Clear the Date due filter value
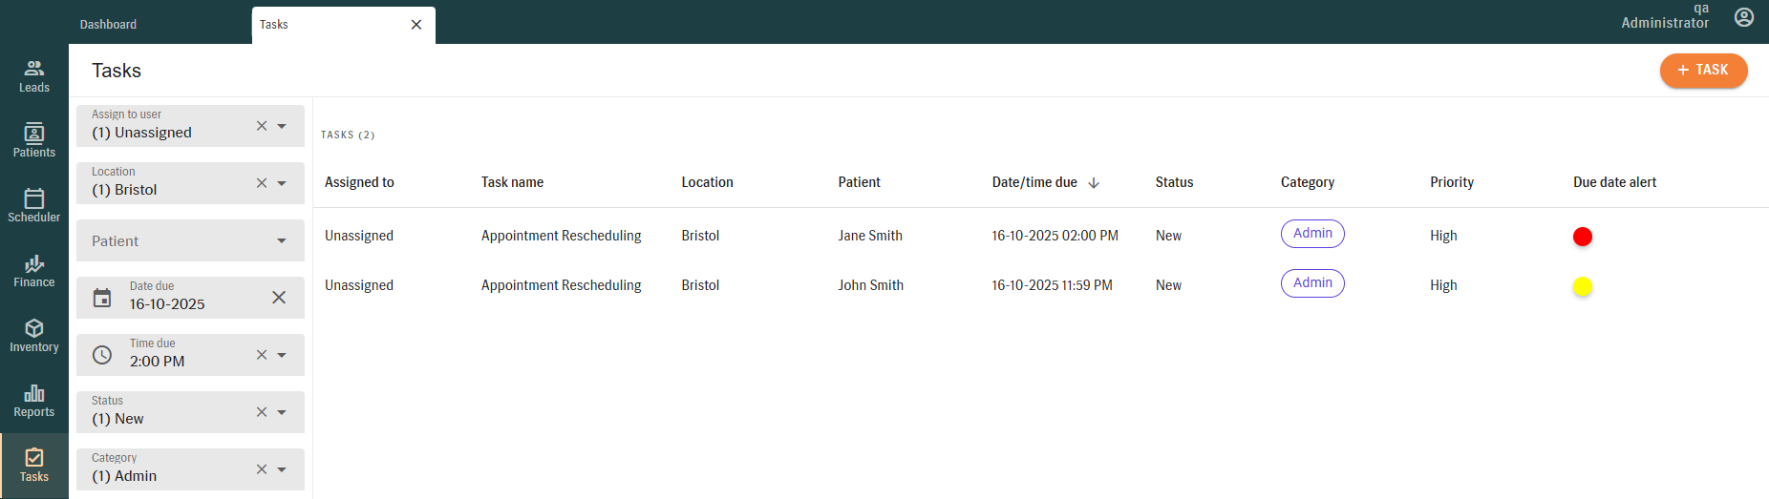Viewport: 1769px width, 499px height. pos(279,298)
